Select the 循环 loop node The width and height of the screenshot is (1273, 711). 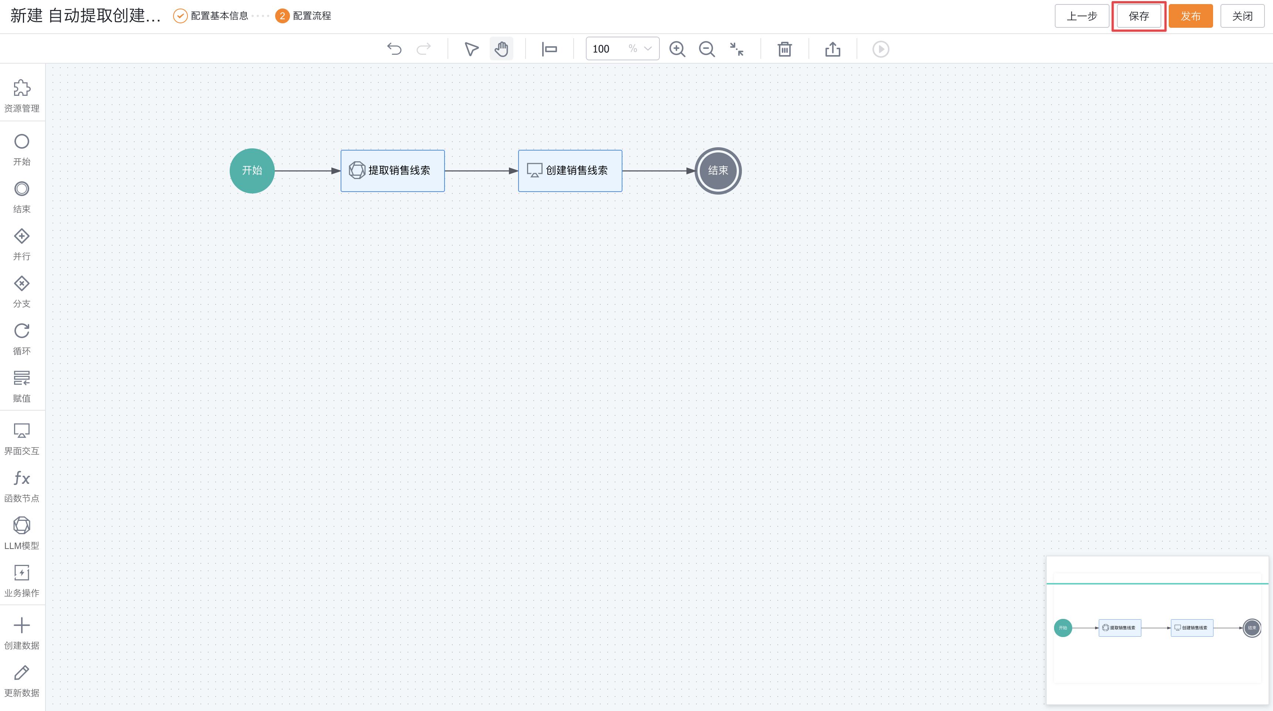[22, 339]
